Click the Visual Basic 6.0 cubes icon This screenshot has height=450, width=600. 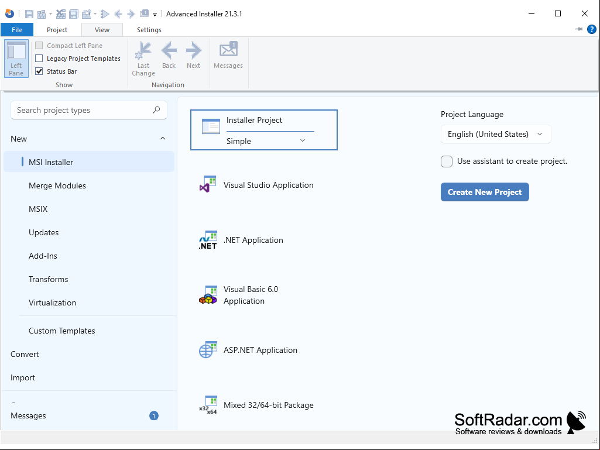(x=208, y=295)
